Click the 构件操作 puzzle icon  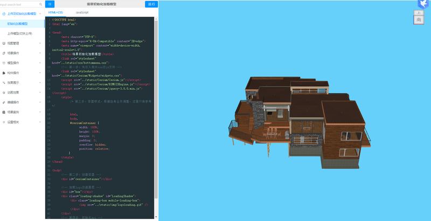click(x=4, y=73)
